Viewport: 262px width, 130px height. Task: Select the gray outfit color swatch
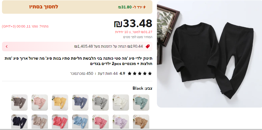[101, 103]
